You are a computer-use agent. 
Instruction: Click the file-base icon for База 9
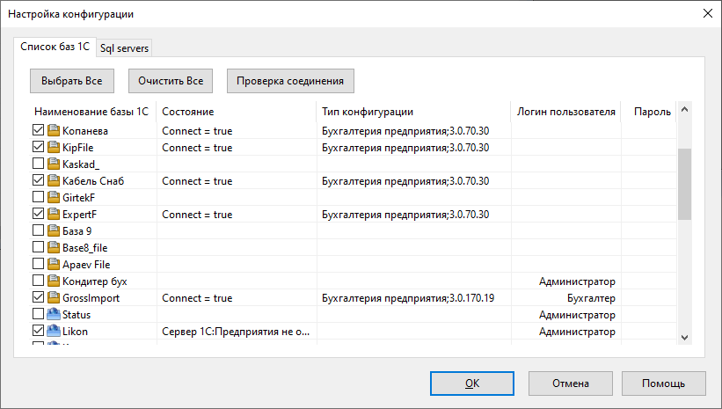tap(54, 230)
